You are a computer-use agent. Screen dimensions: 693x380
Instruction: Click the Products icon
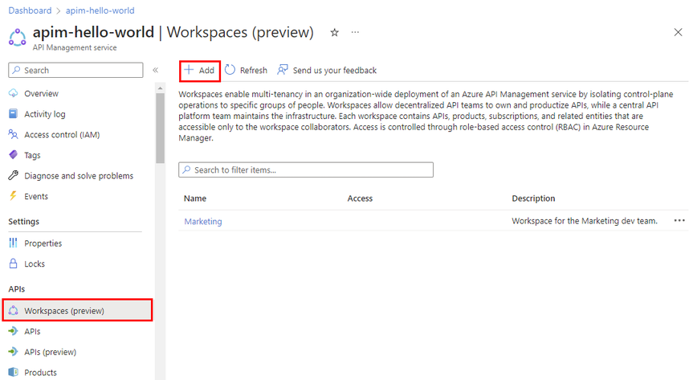[x=14, y=372]
